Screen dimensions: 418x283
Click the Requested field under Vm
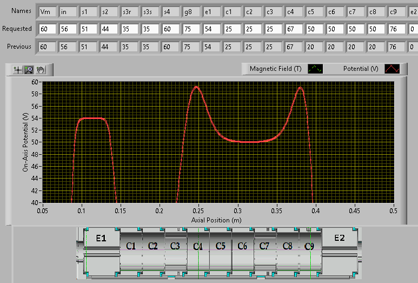[47, 29]
